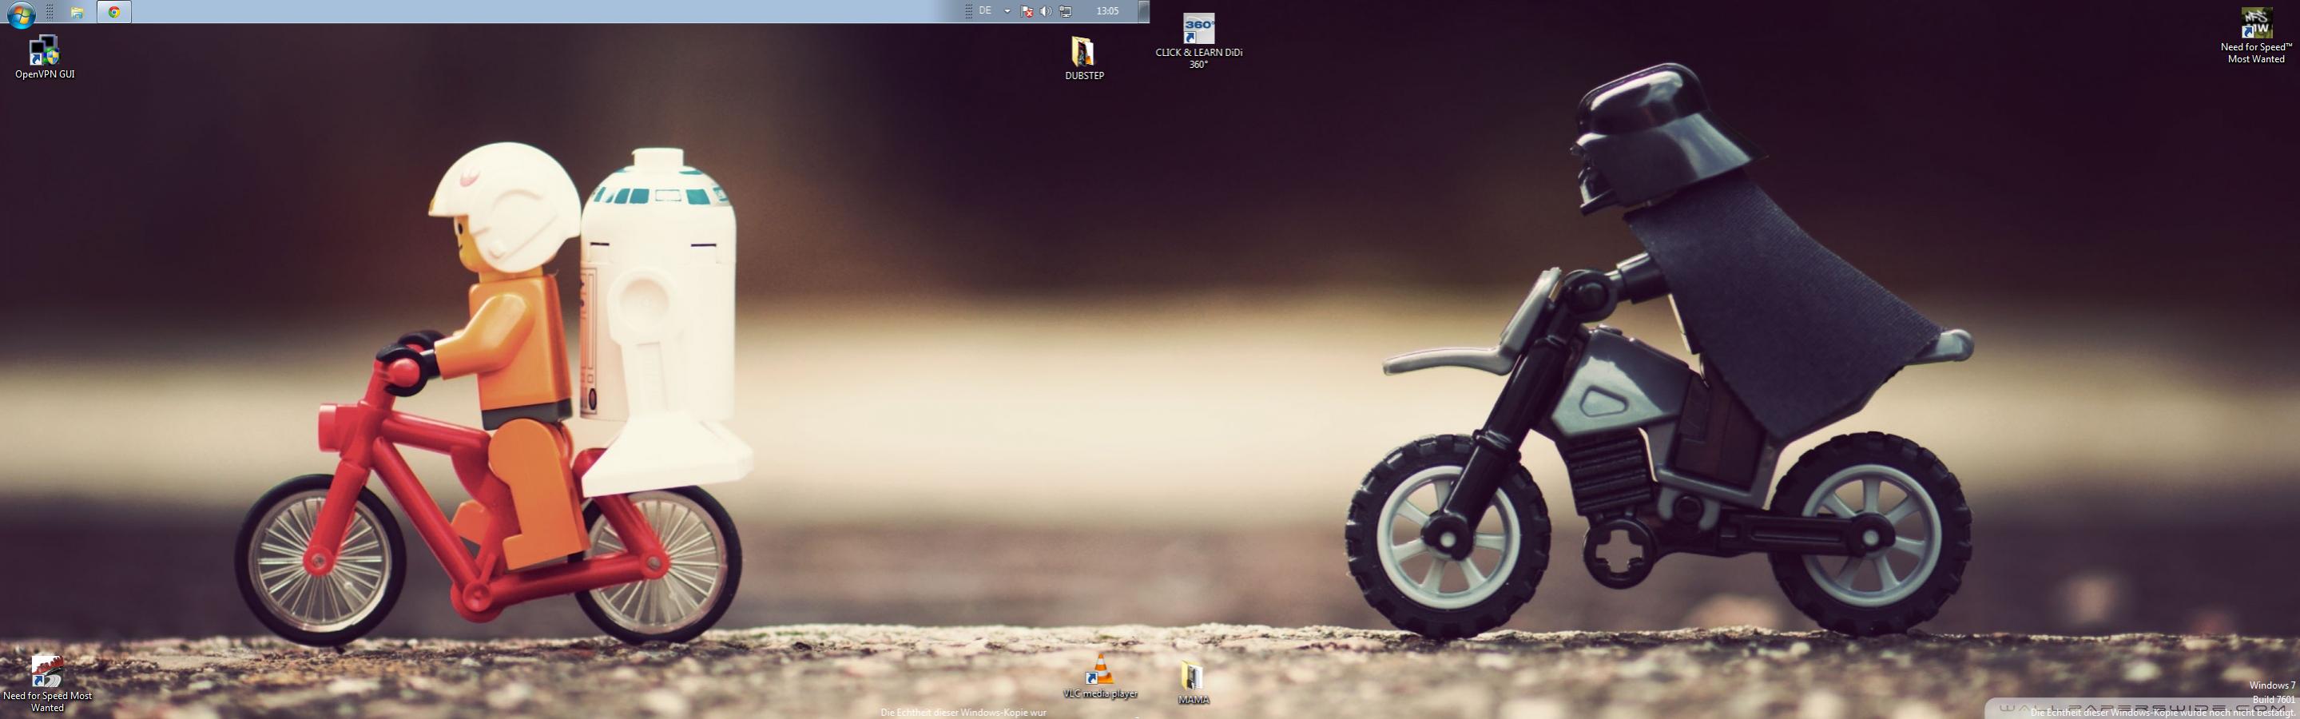Click the Action Center flag icon in the tray

[1027, 12]
